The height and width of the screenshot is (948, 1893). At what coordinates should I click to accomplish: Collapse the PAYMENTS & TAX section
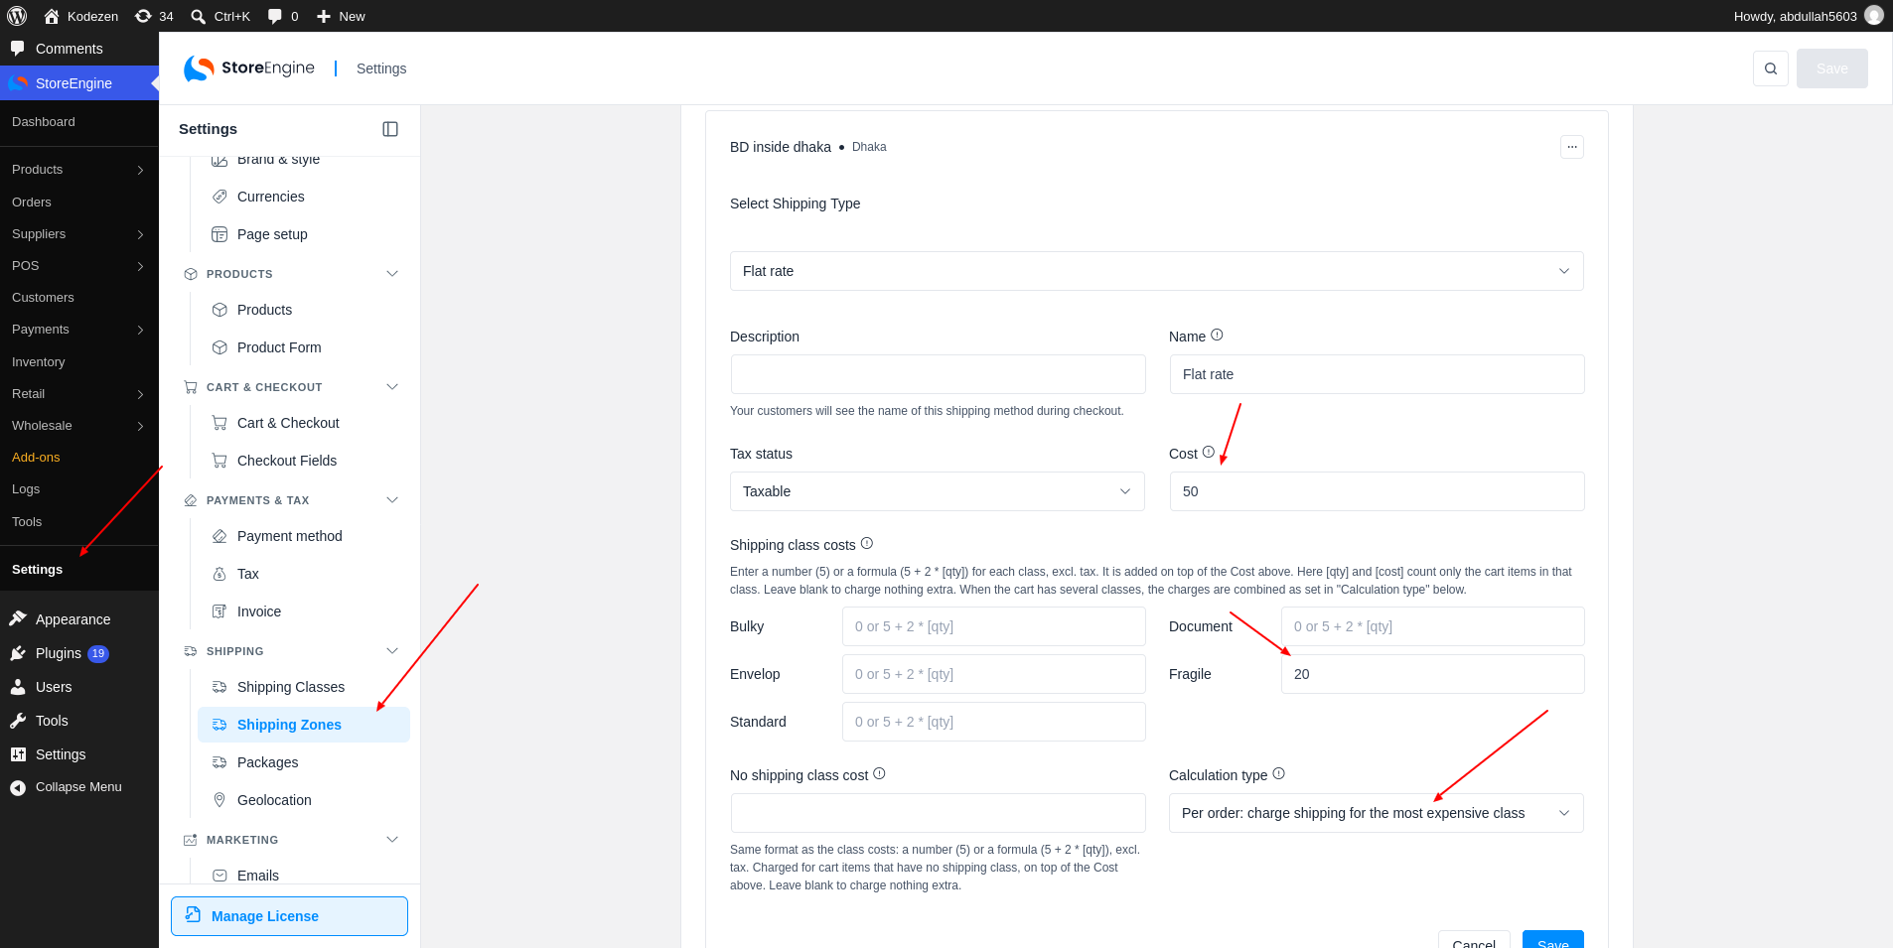392,500
